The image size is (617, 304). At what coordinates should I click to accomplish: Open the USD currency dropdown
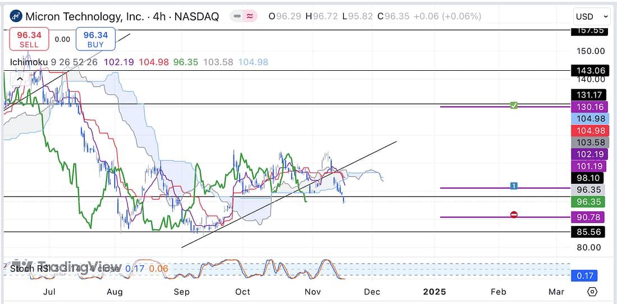click(x=591, y=16)
